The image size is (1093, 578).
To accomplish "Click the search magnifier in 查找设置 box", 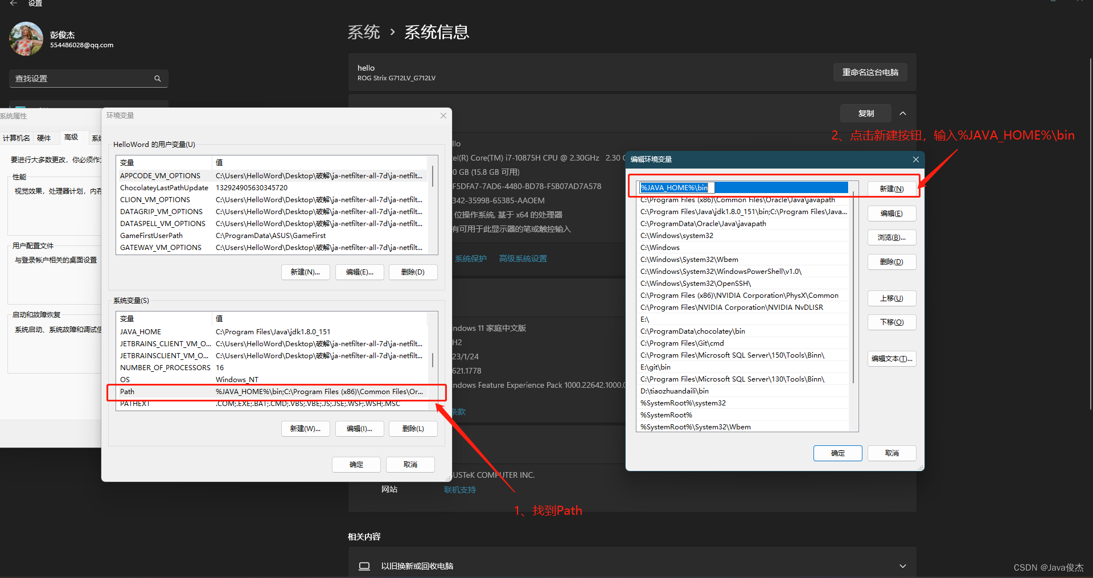I will pos(157,79).
